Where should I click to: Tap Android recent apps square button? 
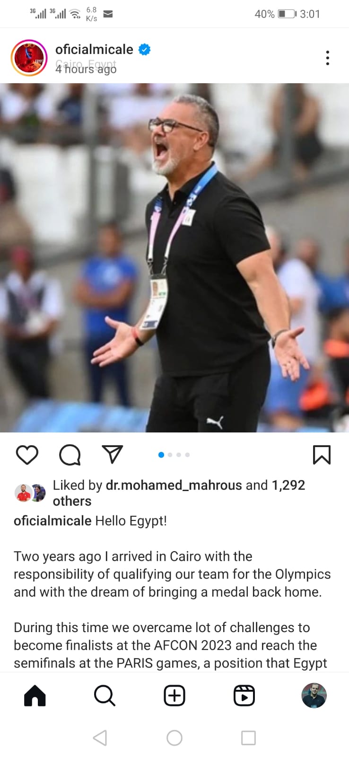248,738
